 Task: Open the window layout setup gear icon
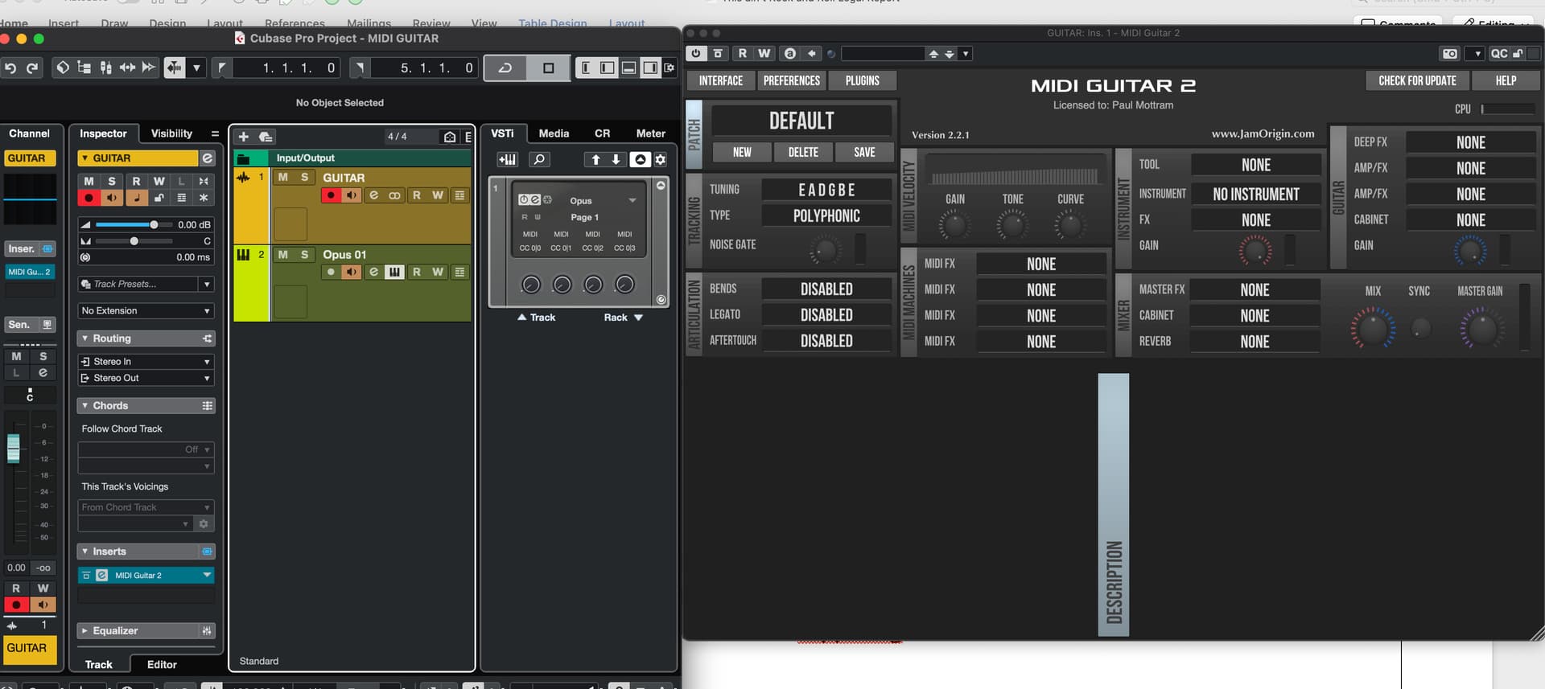(x=669, y=68)
